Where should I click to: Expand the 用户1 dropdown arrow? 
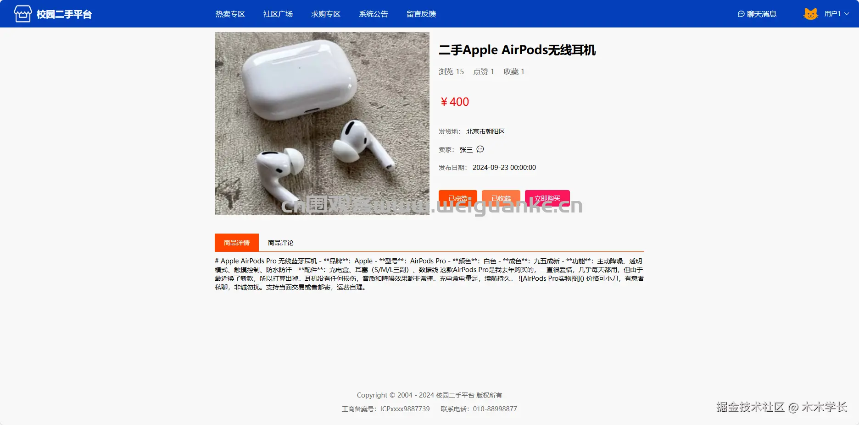pyautogui.click(x=847, y=14)
